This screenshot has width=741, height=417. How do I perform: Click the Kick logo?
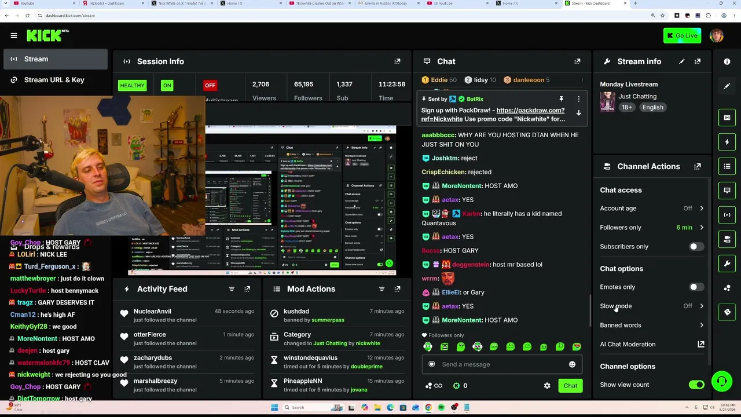click(47, 35)
